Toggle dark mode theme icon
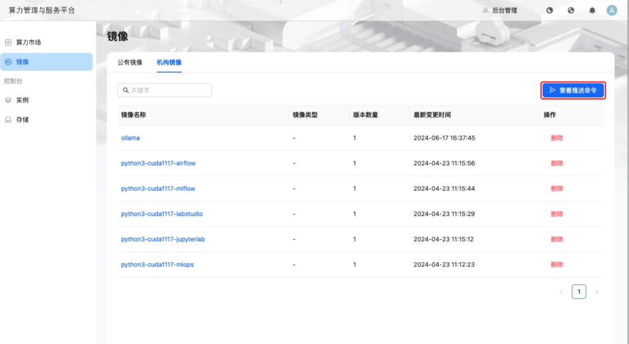 [x=549, y=11]
